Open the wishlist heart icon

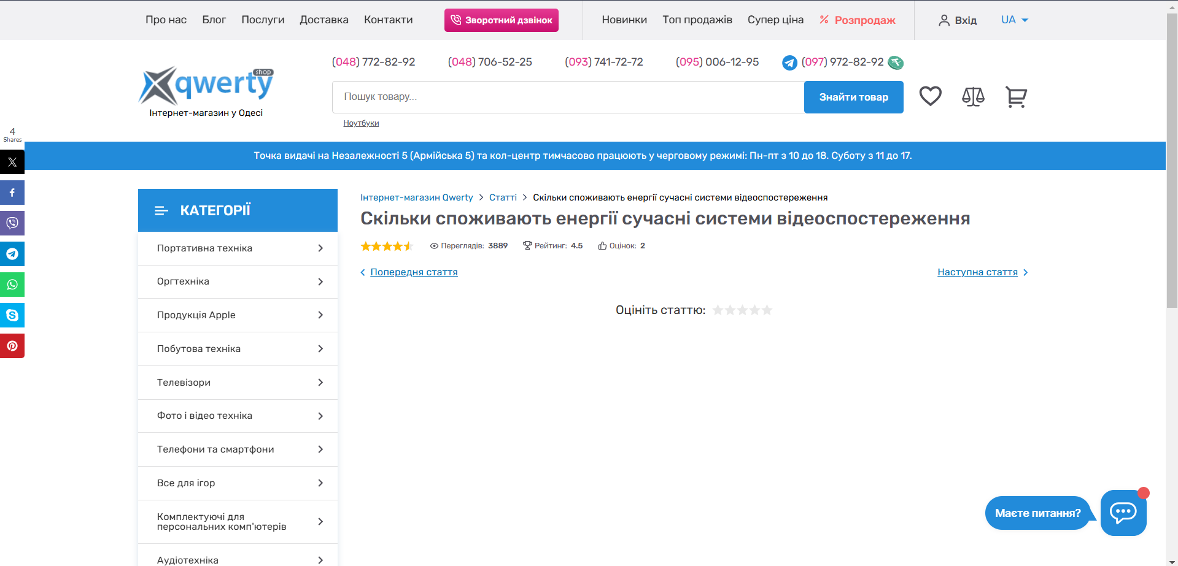[x=930, y=96]
